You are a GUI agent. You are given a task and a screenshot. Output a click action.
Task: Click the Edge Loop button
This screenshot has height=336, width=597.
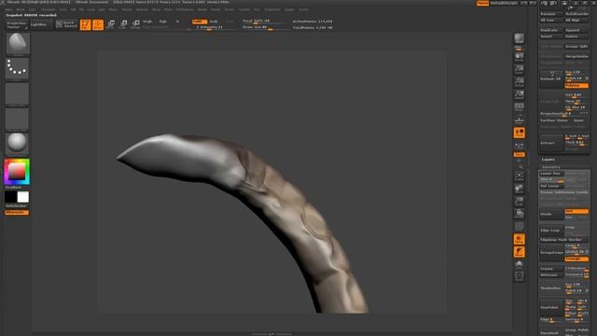[551, 231]
